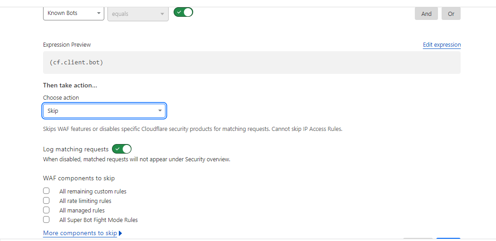496x241 pixels.
Task: Add a condition with the And button
Action: click(x=426, y=14)
